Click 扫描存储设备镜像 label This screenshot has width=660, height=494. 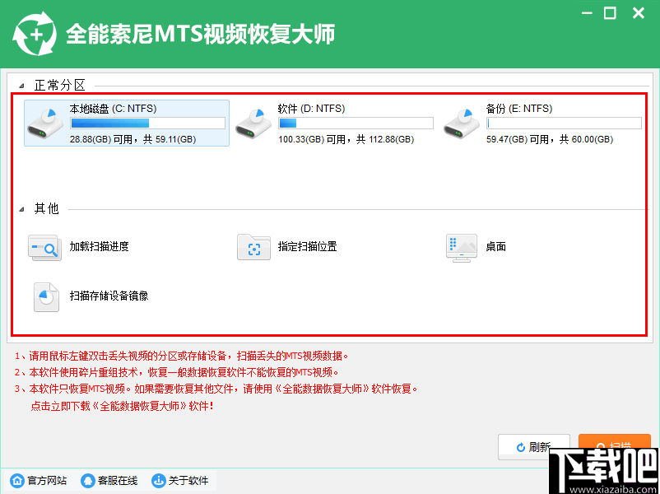(x=109, y=296)
